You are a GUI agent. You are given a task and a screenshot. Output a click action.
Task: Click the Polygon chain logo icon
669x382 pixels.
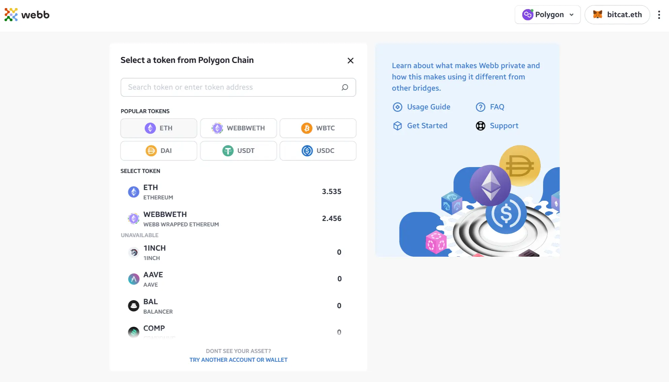point(528,14)
